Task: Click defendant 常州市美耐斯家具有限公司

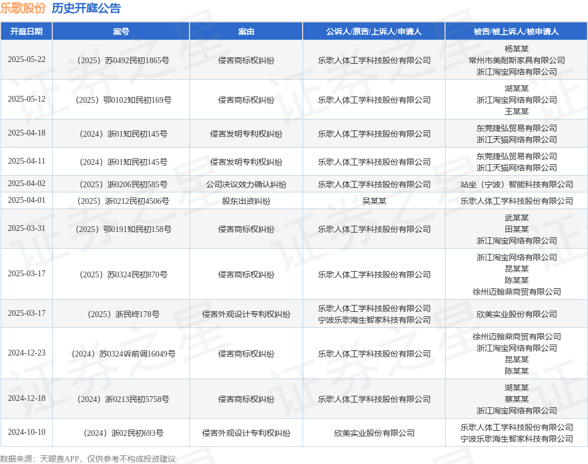Action: [517, 60]
